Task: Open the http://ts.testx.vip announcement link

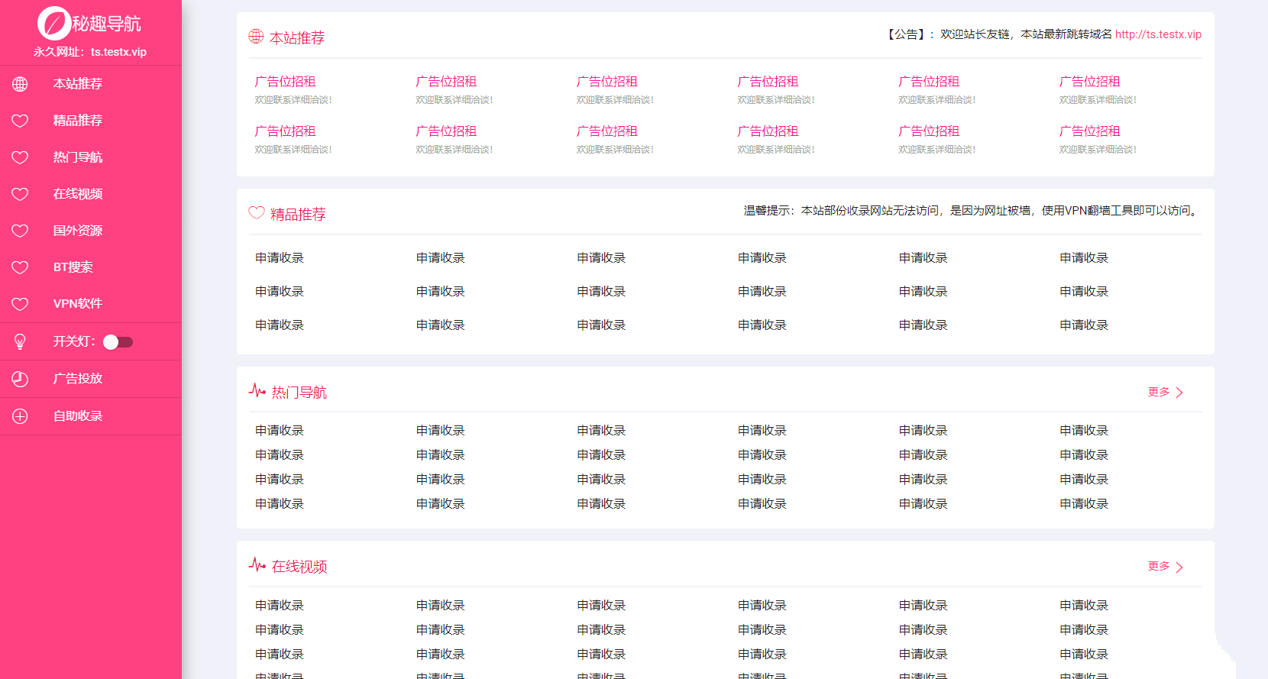Action: pos(1158,34)
